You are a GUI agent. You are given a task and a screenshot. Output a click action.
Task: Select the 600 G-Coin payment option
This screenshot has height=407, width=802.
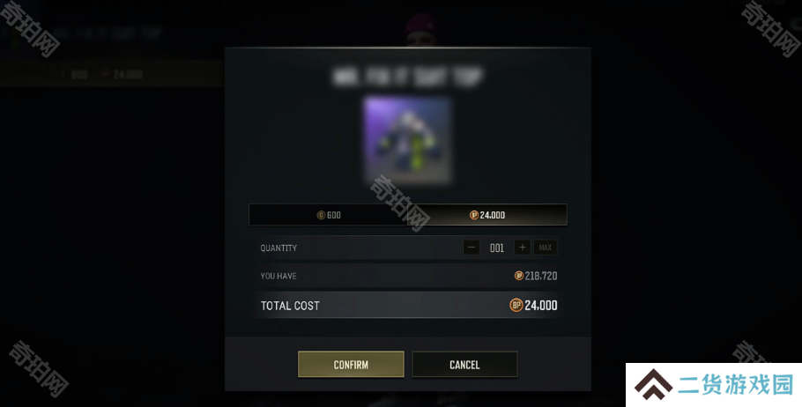[x=329, y=215]
